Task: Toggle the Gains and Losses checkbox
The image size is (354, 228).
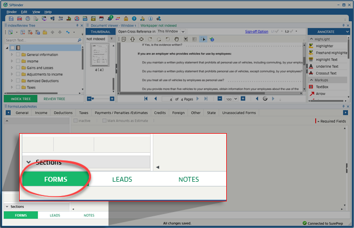Action: click(x=18, y=68)
